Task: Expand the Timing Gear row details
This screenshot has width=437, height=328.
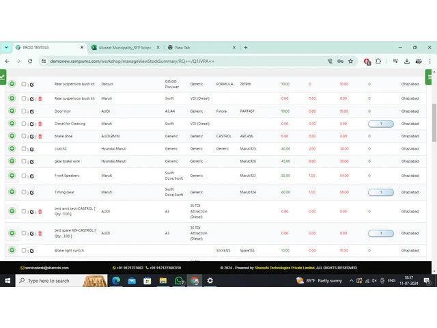Action: pos(12,193)
